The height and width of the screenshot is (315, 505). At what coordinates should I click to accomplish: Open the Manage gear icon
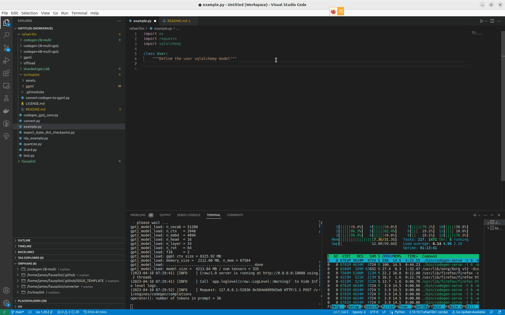click(6, 303)
